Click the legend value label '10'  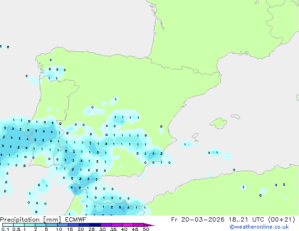click(x=59, y=229)
